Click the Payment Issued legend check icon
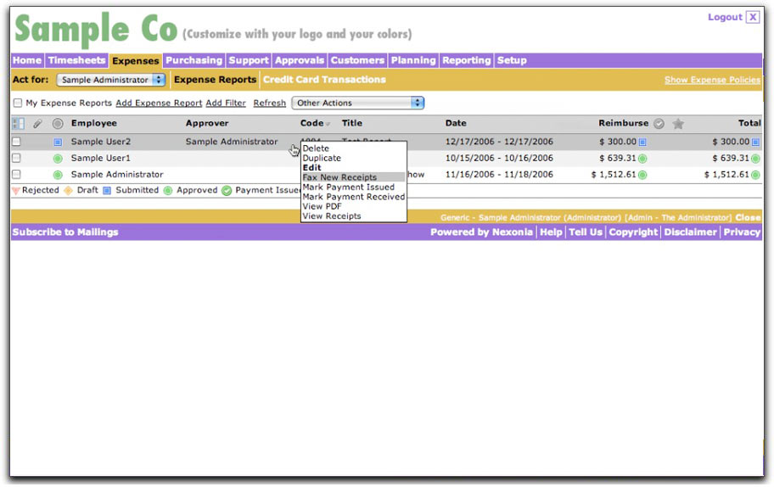The height and width of the screenshot is (487, 774). (227, 190)
